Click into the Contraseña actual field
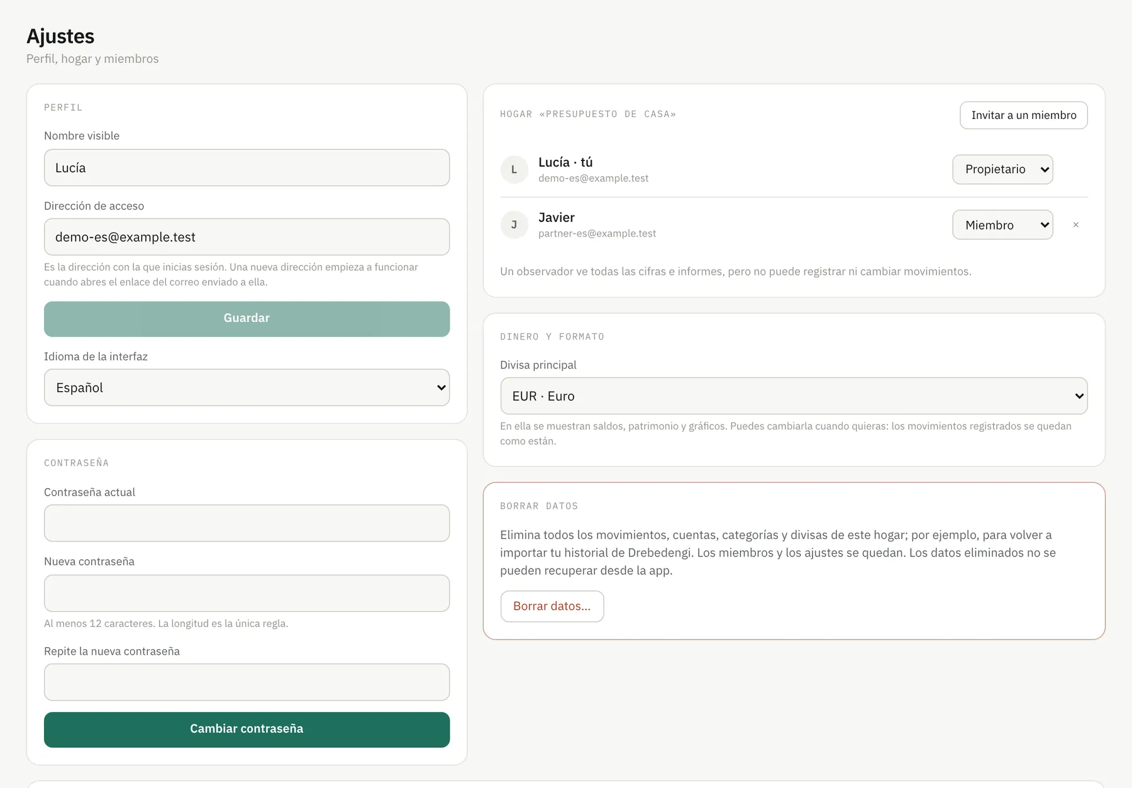Image resolution: width=1132 pixels, height=788 pixels. tap(247, 523)
